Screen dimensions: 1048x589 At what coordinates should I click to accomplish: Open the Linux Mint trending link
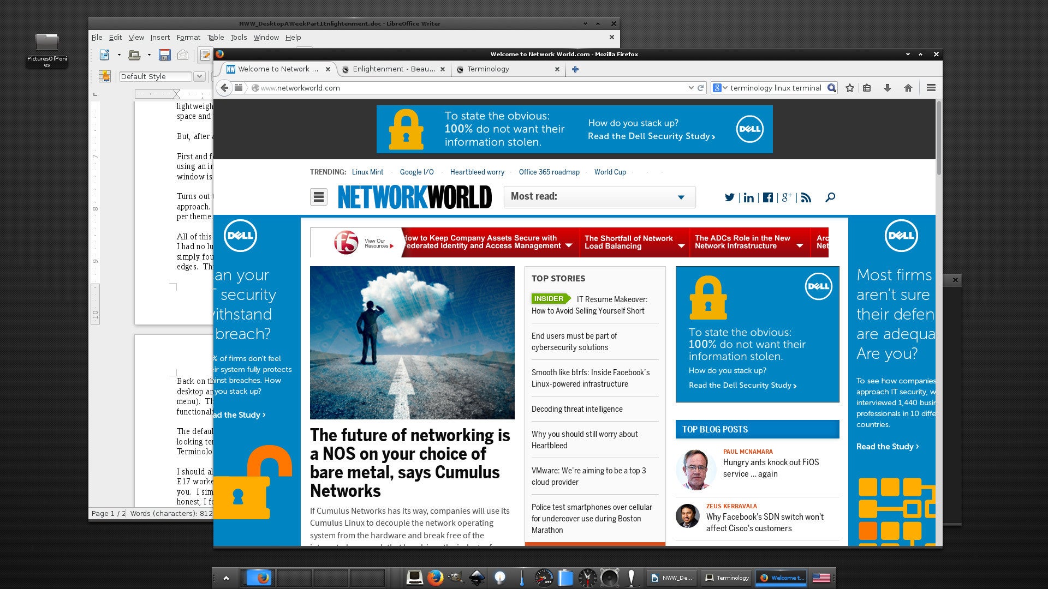[367, 172]
